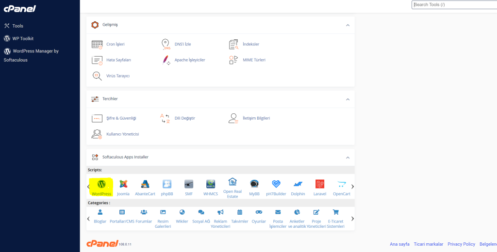Open the Cron İşleri tool icon
The width and height of the screenshot is (497, 252).
(97, 44)
